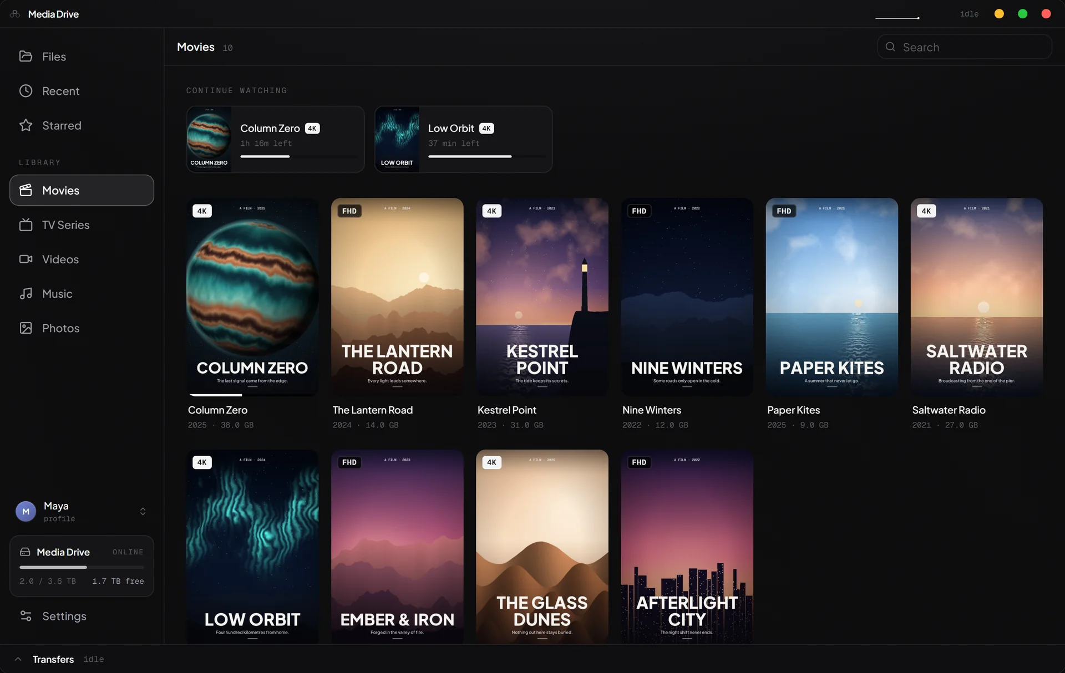This screenshot has width=1065, height=673.
Task: Click the Low Orbit continue-watching progress bar
Action: point(486,156)
